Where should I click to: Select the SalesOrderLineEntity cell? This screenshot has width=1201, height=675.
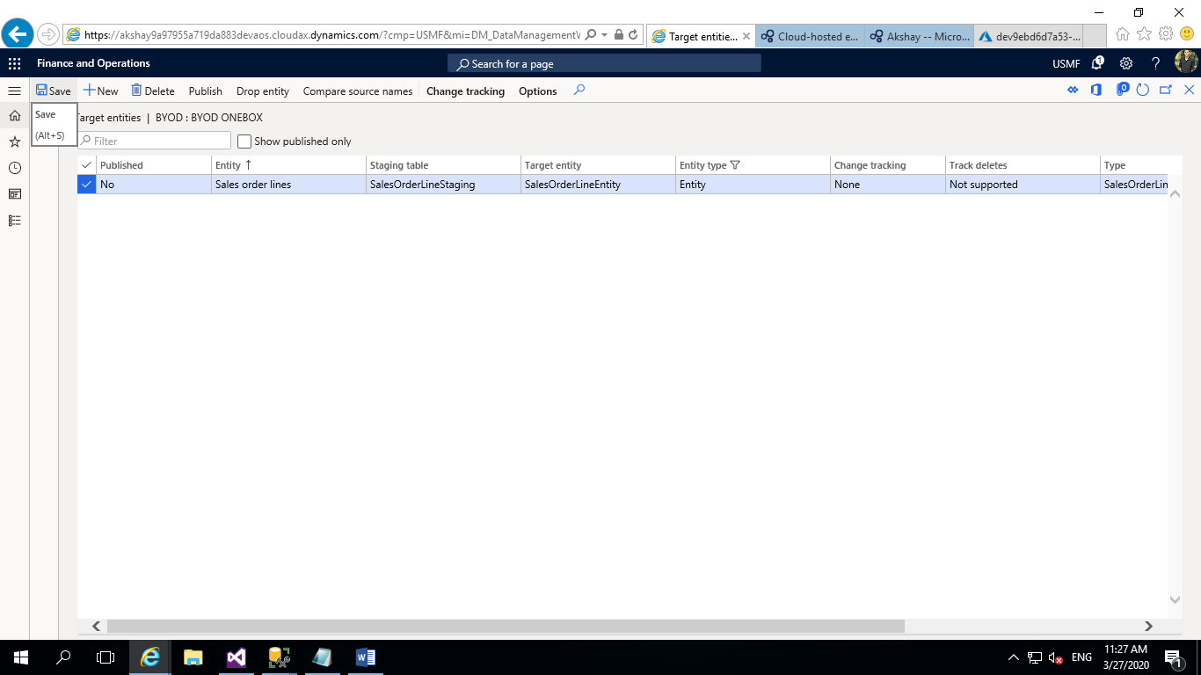pyautogui.click(x=598, y=185)
